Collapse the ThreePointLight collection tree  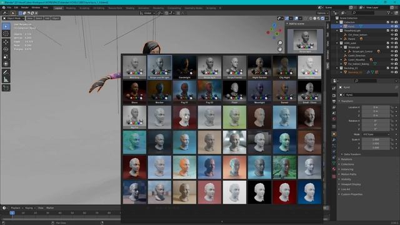[x=337, y=31]
